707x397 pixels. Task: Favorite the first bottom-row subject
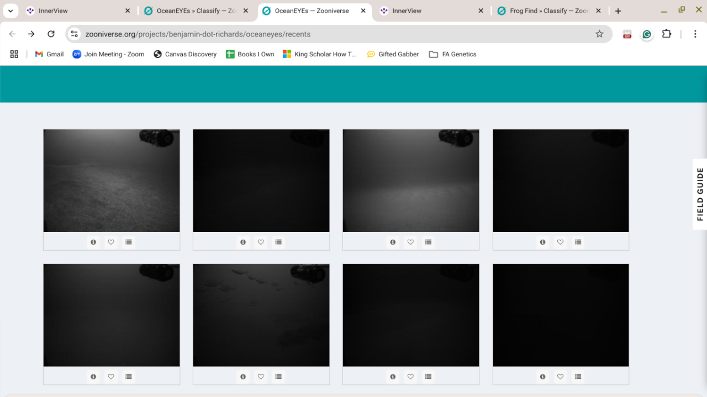(x=111, y=377)
